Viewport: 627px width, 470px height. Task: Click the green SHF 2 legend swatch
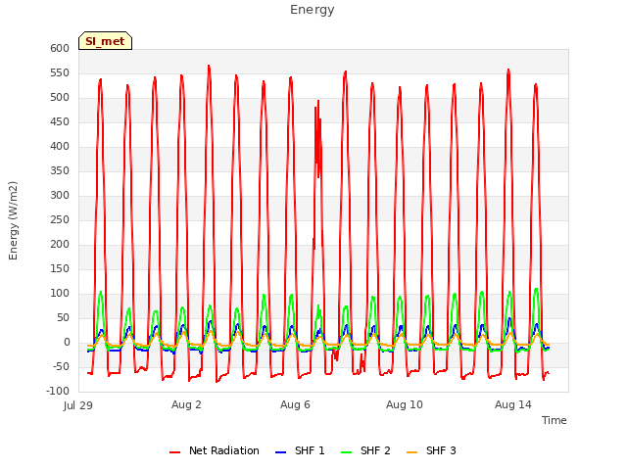(346, 452)
